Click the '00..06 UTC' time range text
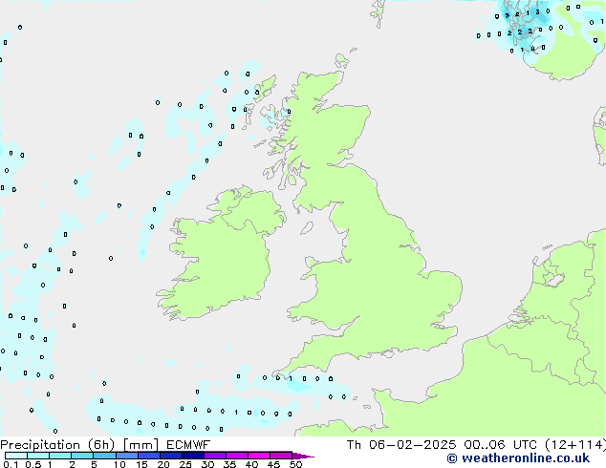The image size is (606, 468). pyautogui.click(x=500, y=445)
